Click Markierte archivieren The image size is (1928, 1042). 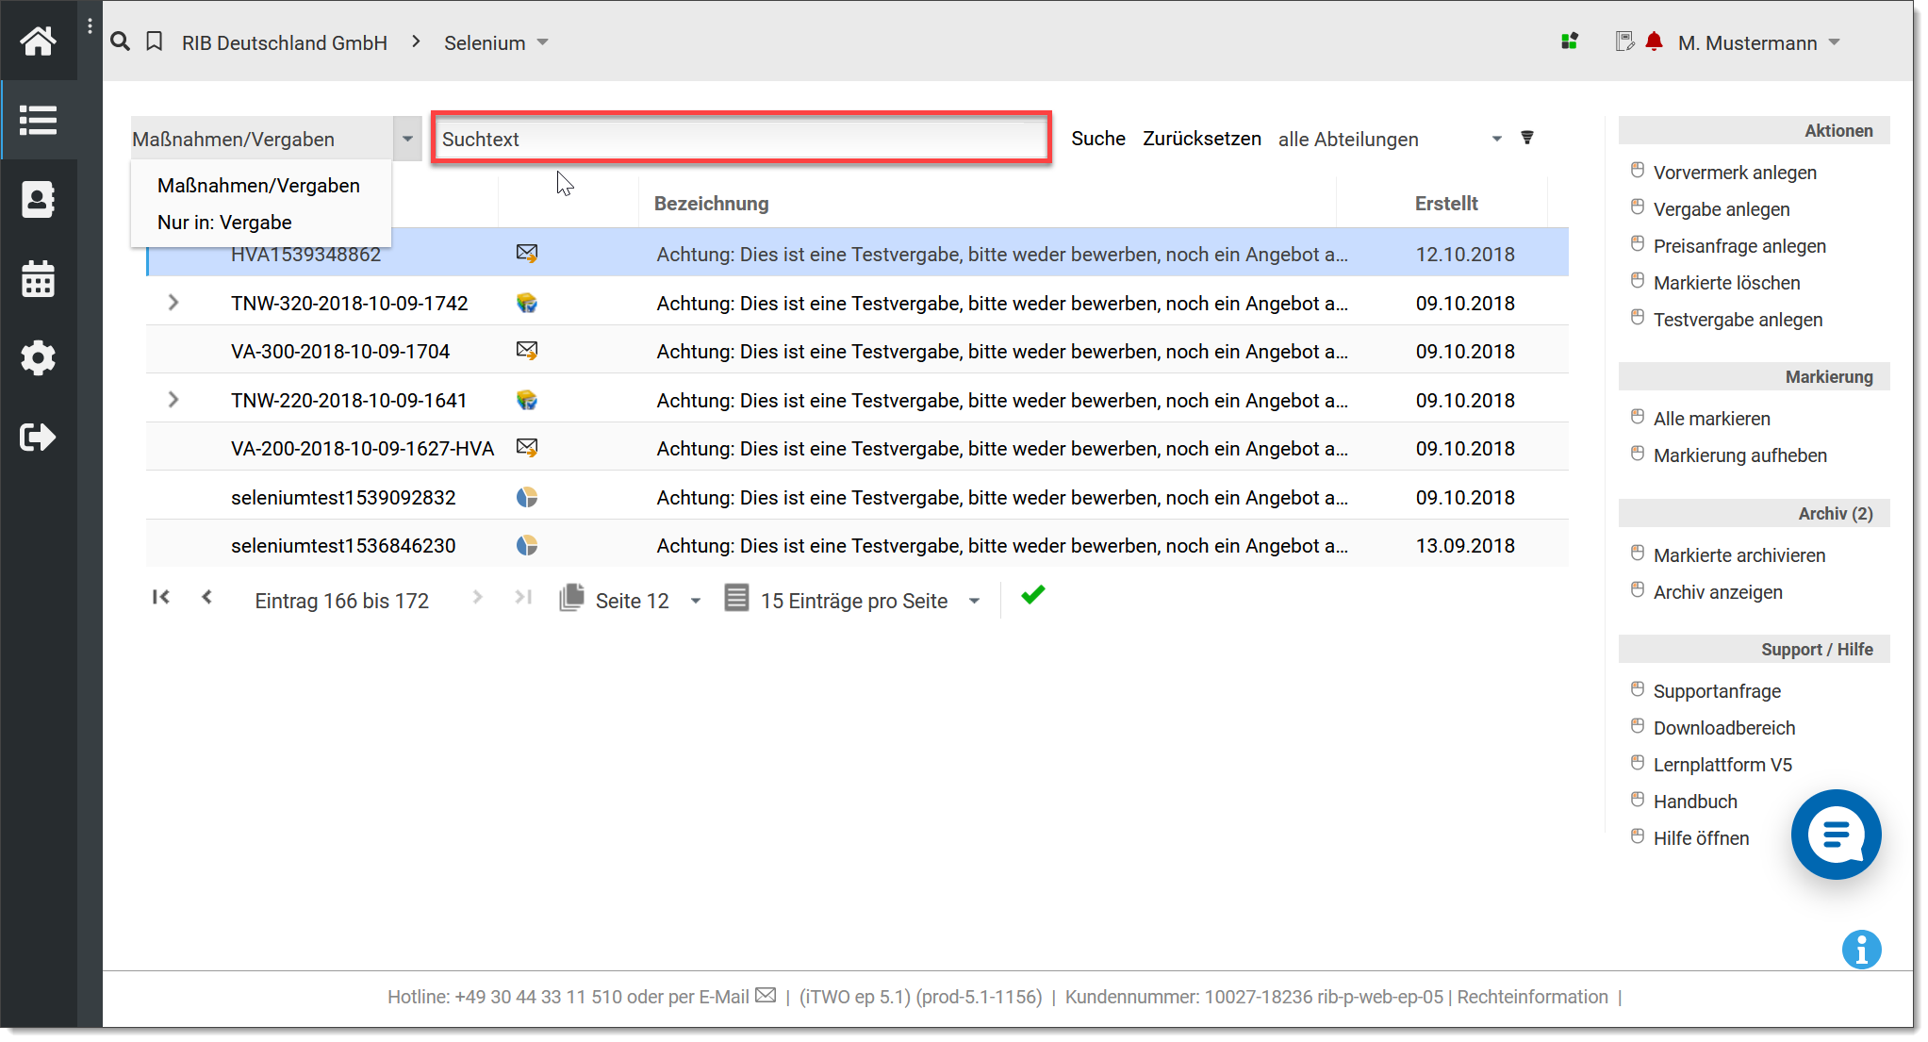coord(1738,555)
